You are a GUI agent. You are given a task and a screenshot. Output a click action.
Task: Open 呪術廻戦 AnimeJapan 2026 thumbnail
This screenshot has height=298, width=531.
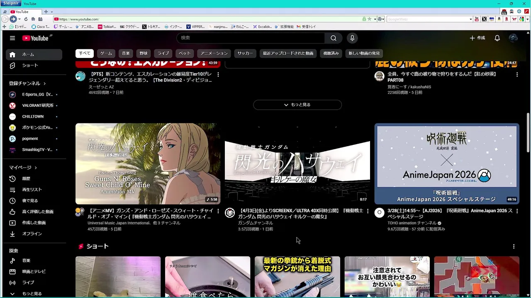[x=447, y=164]
